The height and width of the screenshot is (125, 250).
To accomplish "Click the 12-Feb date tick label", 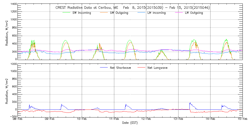I will coord(146,119).
